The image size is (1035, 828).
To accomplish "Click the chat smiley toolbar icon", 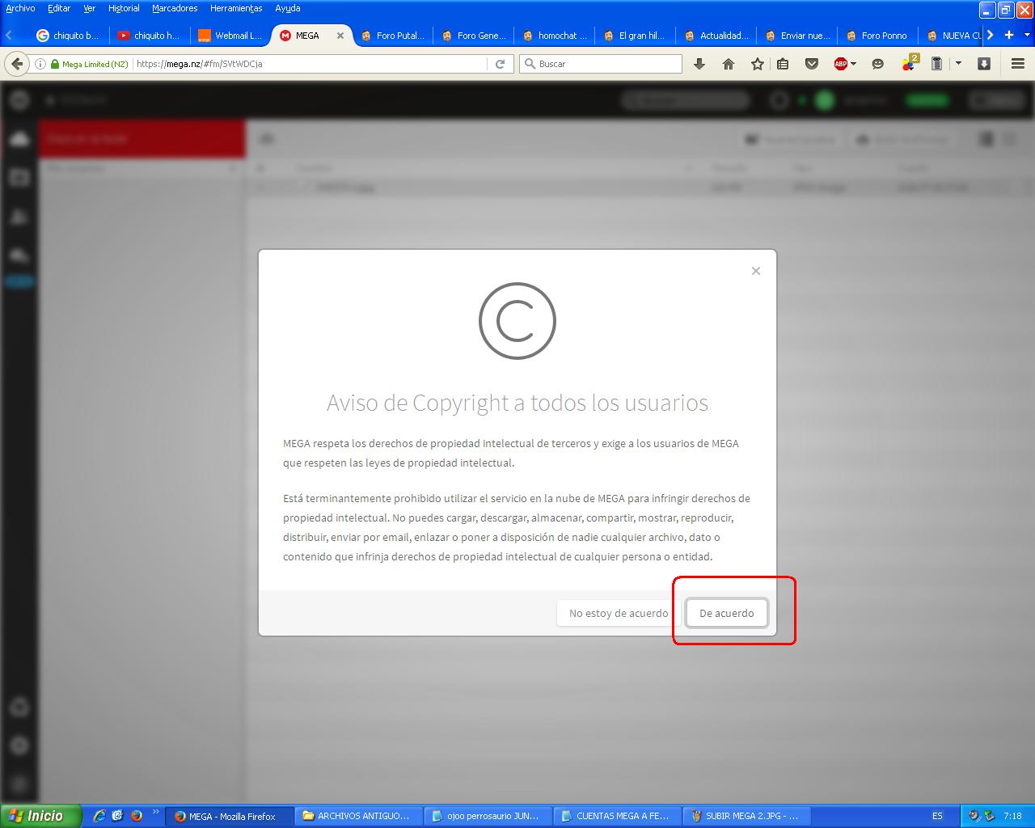I will click(x=878, y=64).
